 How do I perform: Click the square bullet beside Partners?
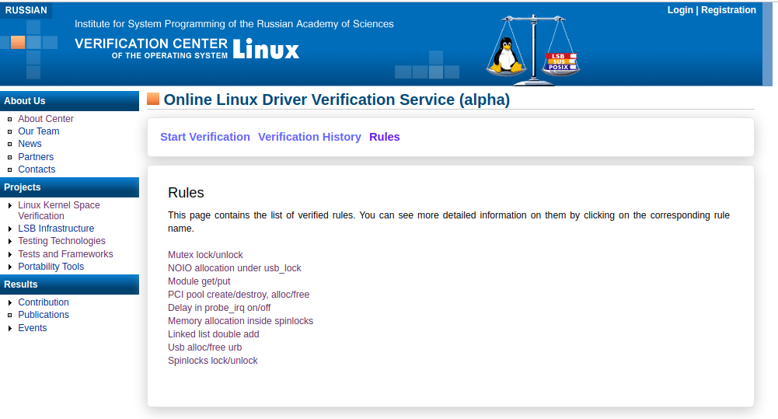[x=9, y=157]
